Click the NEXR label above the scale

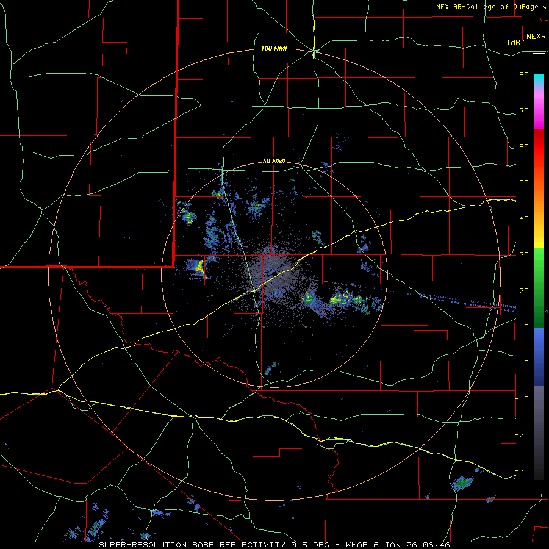click(x=536, y=37)
